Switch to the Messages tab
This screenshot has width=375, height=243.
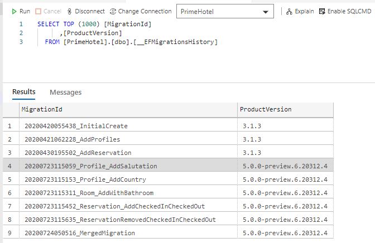pyautogui.click(x=65, y=92)
